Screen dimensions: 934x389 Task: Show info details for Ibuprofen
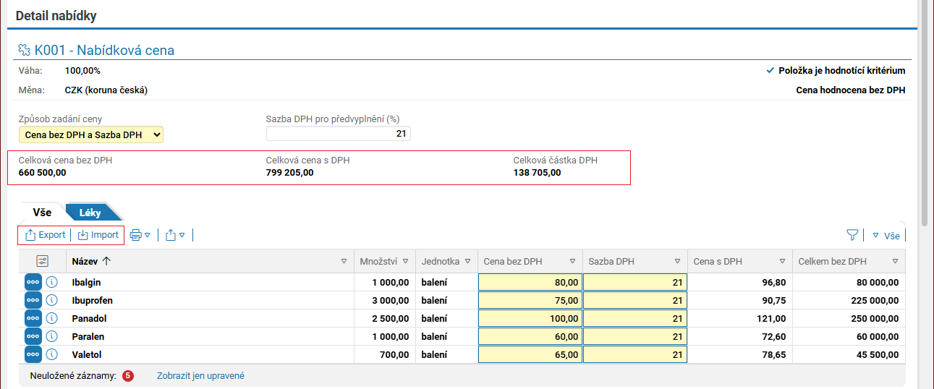pos(52,300)
